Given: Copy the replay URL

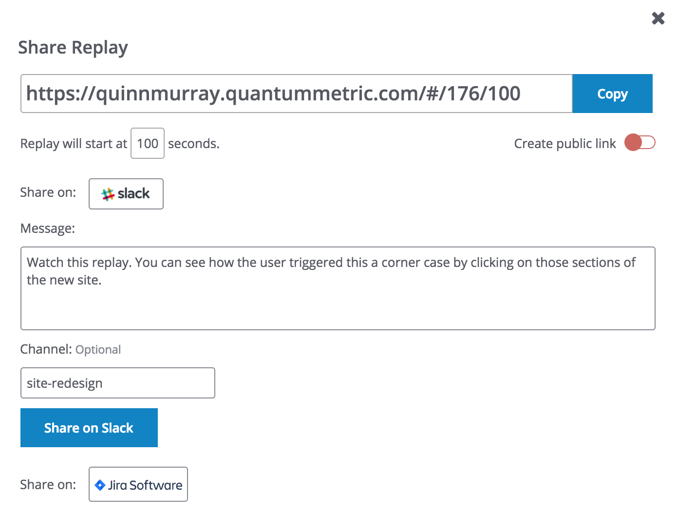Looking at the screenshot, I should (612, 94).
